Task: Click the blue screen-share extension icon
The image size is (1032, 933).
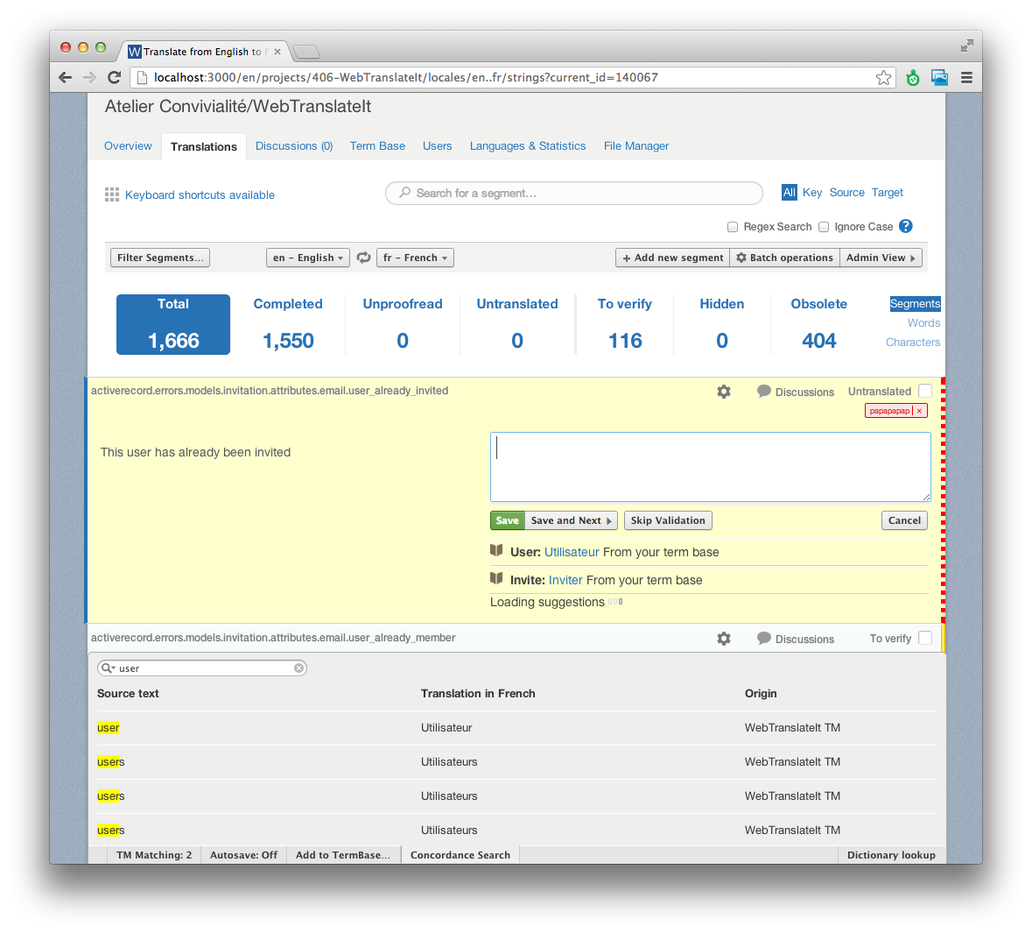Action: (939, 78)
